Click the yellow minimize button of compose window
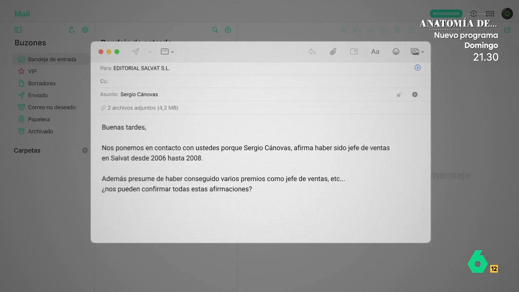 coord(109,52)
